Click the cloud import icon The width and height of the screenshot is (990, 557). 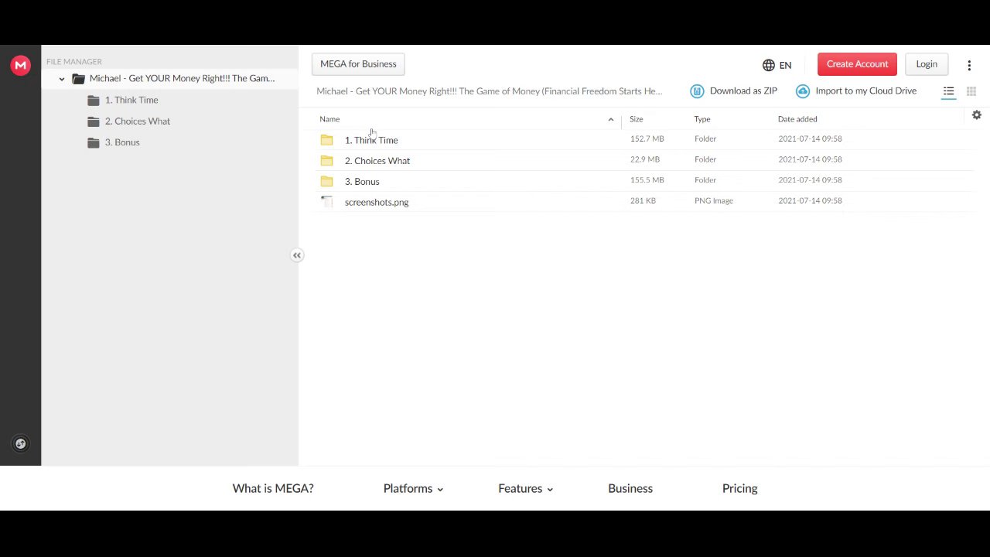tap(803, 91)
